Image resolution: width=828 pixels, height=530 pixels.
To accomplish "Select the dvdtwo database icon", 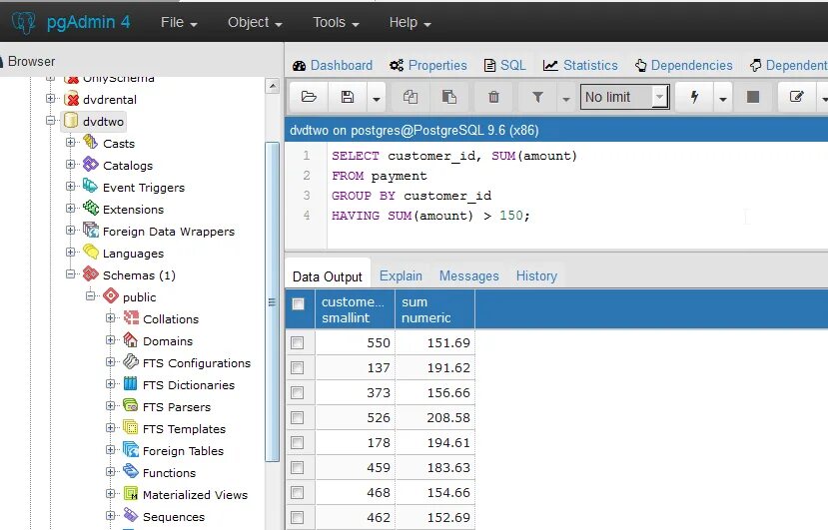I will (71, 121).
